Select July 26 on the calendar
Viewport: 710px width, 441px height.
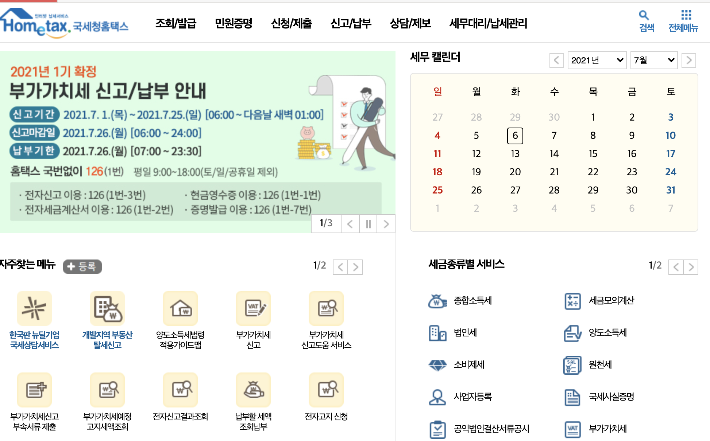coord(476,190)
